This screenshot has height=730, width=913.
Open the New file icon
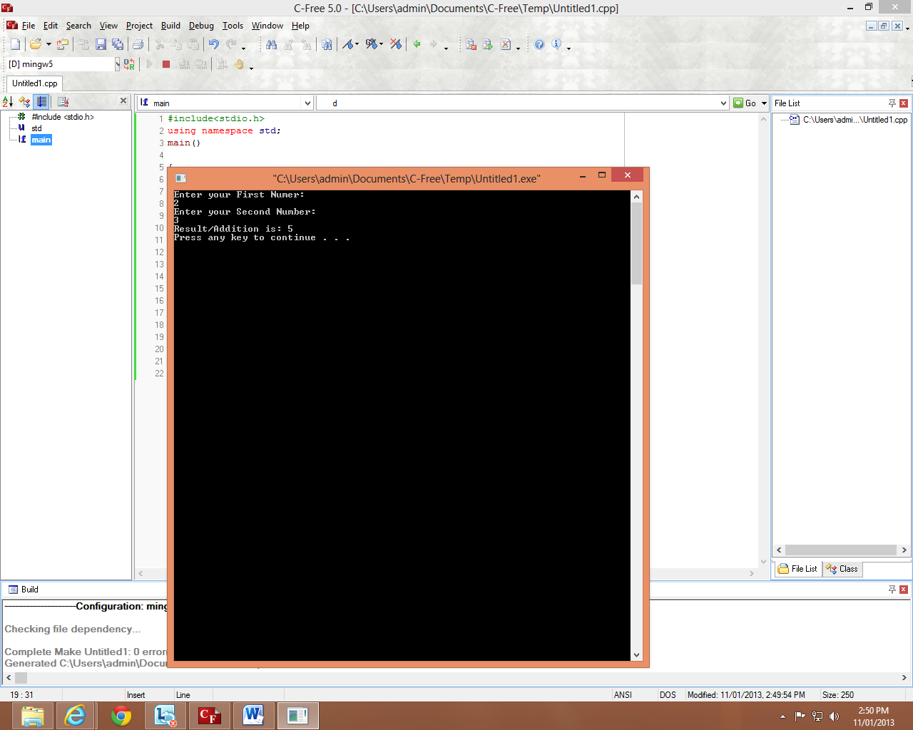click(14, 44)
